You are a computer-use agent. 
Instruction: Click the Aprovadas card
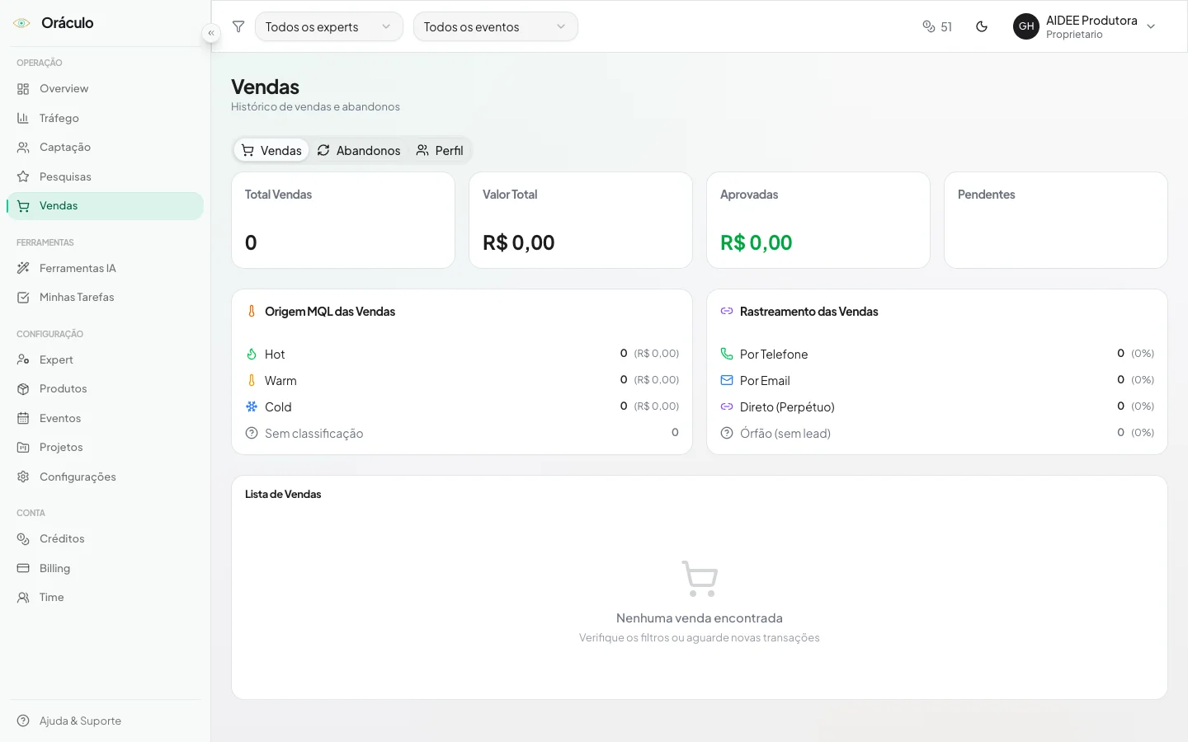tap(818, 220)
